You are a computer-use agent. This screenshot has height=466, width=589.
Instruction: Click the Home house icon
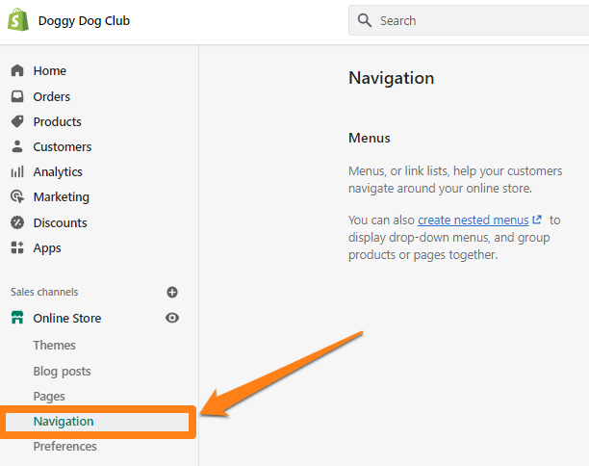[x=17, y=70]
